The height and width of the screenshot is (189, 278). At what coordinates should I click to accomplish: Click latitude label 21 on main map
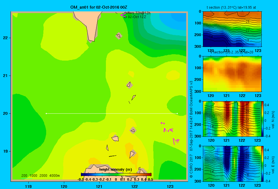pyautogui.click(x=6, y=76)
